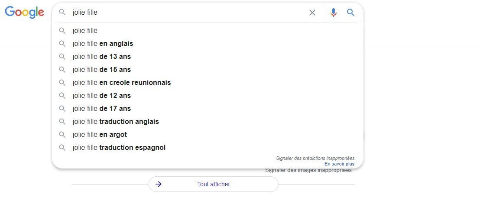
Task: Click the 'Tout afficher' button
Action: pyautogui.click(x=214, y=184)
